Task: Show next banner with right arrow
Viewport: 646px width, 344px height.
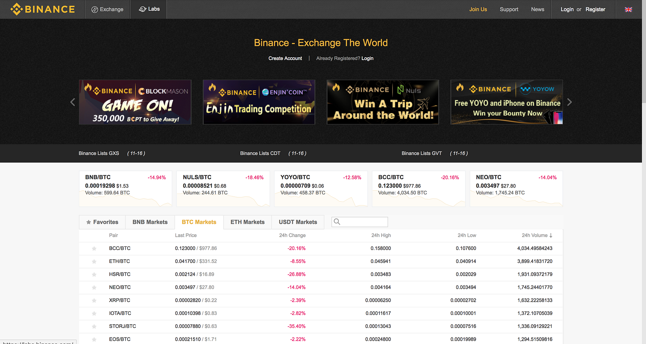Action: click(x=569, y=102)
